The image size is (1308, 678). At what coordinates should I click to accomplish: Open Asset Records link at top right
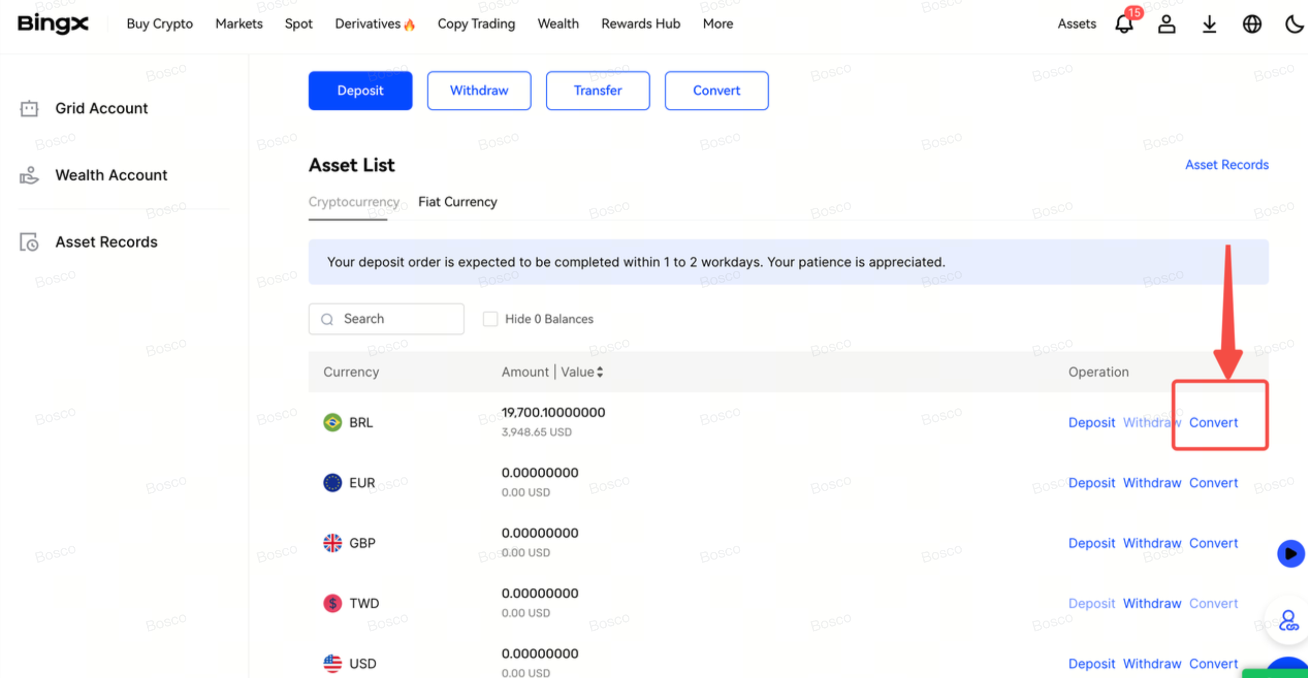pos(1226,165)
